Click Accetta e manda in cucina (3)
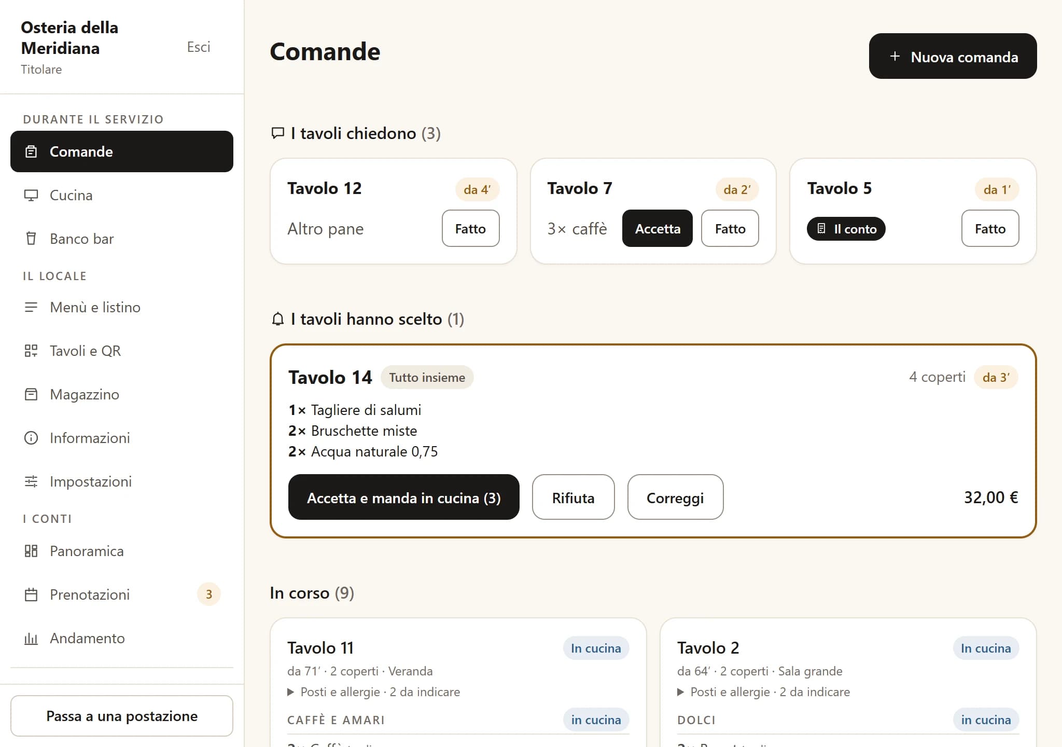1062x747 pixels. [403, 497]
